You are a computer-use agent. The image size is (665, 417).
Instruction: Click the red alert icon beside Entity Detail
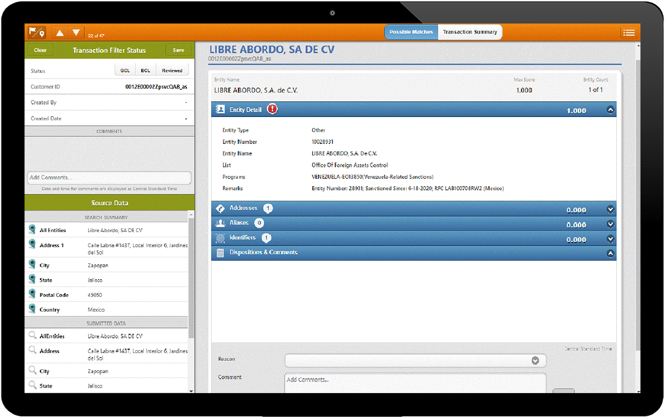[x=272, y=109]
